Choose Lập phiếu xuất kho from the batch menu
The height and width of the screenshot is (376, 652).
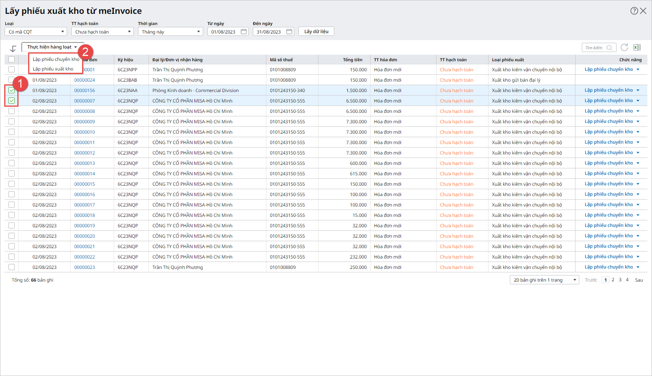(53, 69)
